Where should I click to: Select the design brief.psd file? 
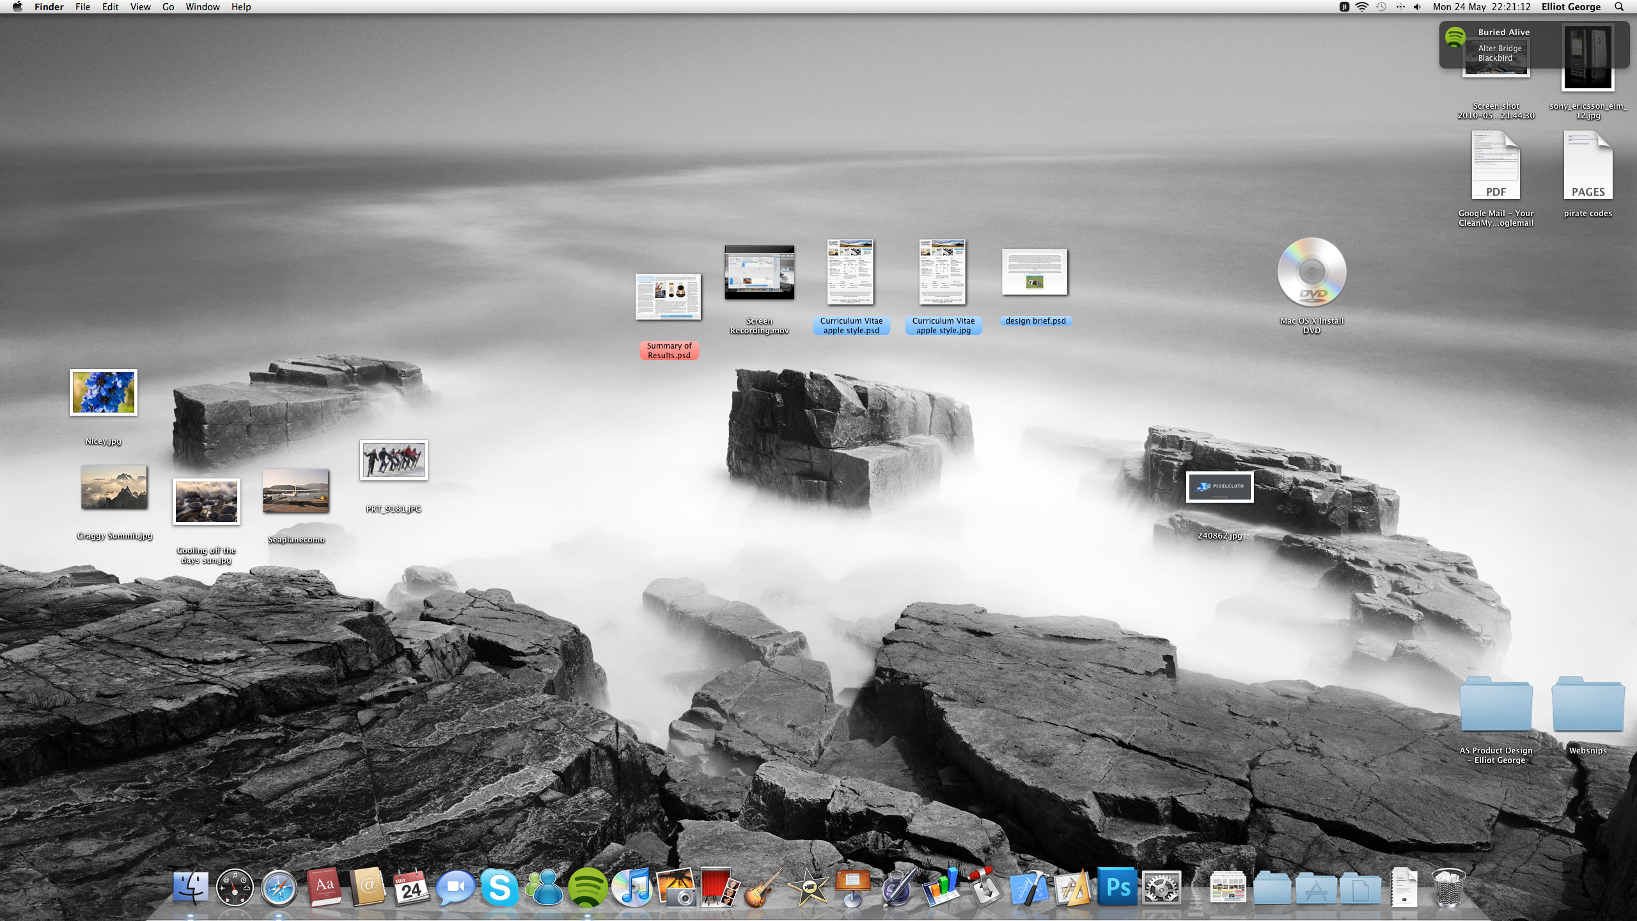point(1035,272)
